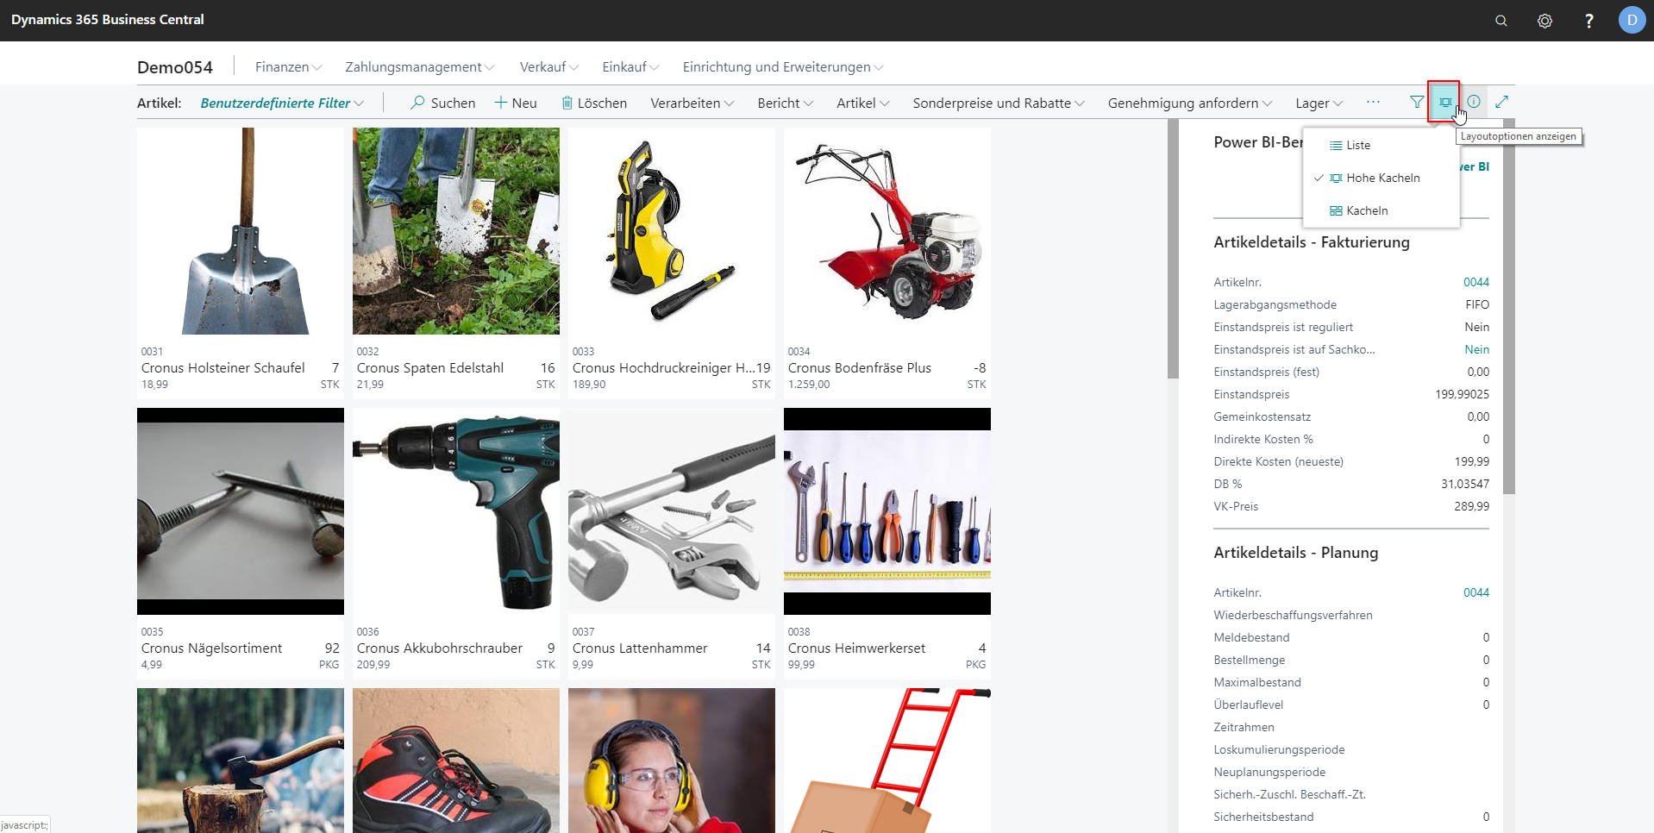1654x833 pixels.
Task: Click the DB % value 31,03547
Action: point(1465,484)
